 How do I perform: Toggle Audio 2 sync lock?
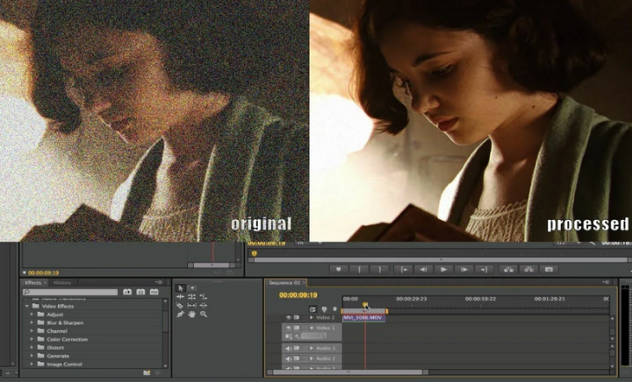coord(297,358)
